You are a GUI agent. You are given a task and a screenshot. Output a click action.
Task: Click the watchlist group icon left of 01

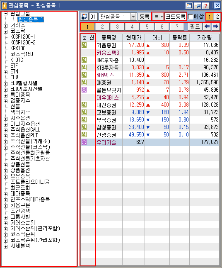[x=84, y=17]
